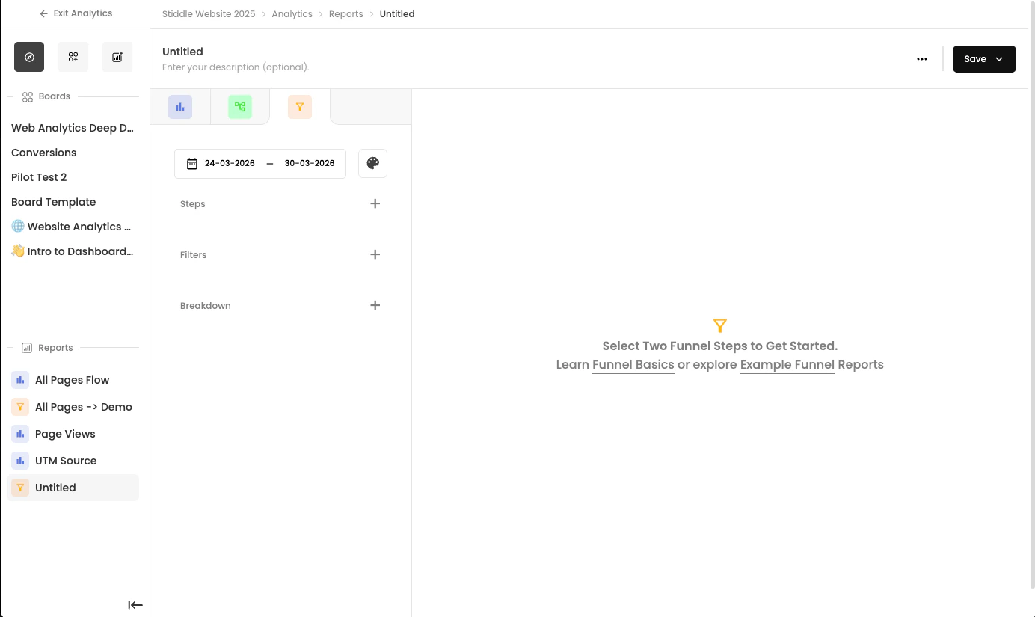Click the Reports section header in sidebar
Image resolution: width=1035 pixels, height=617 pixels.
pos(47,348)
